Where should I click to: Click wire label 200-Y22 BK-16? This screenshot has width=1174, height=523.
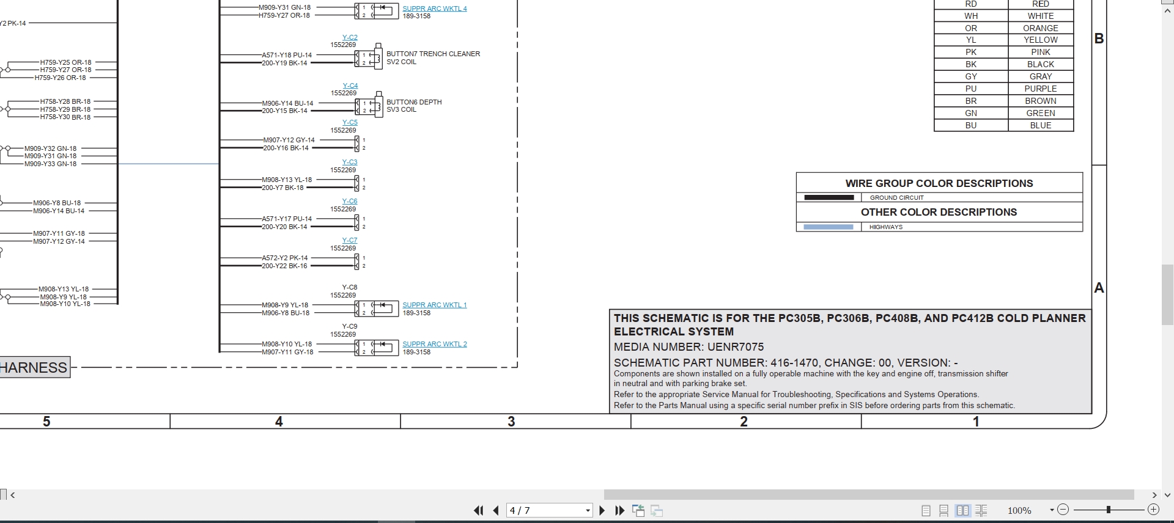coord(284,266)
